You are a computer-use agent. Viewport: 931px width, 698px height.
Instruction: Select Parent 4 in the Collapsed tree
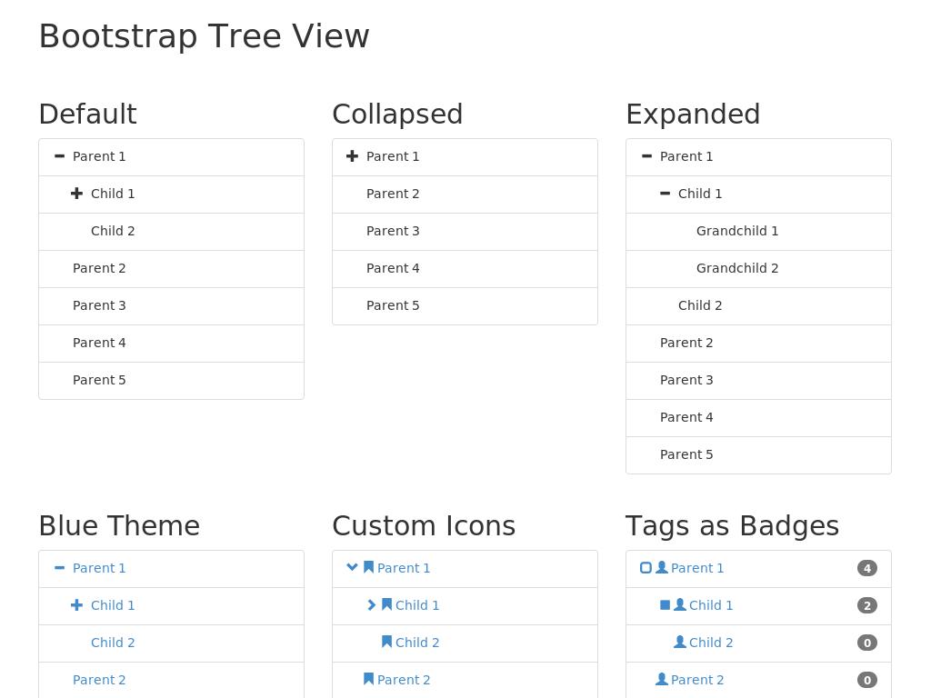393,268
